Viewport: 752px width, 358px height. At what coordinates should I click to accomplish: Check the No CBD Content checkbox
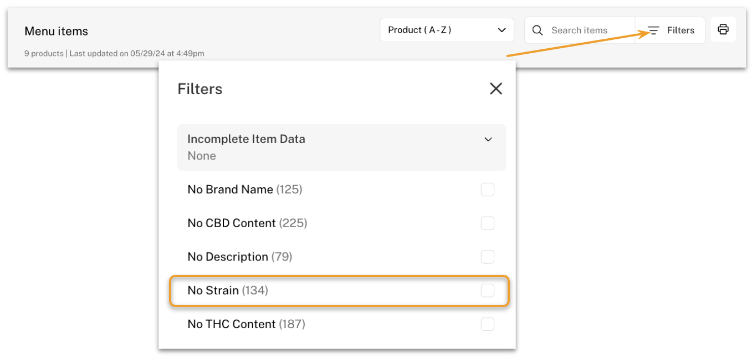point(488,223)
